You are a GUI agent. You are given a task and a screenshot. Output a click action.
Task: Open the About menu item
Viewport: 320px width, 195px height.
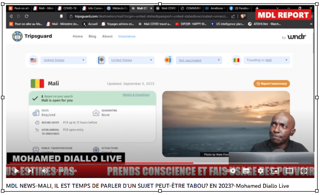click(107, 36)
